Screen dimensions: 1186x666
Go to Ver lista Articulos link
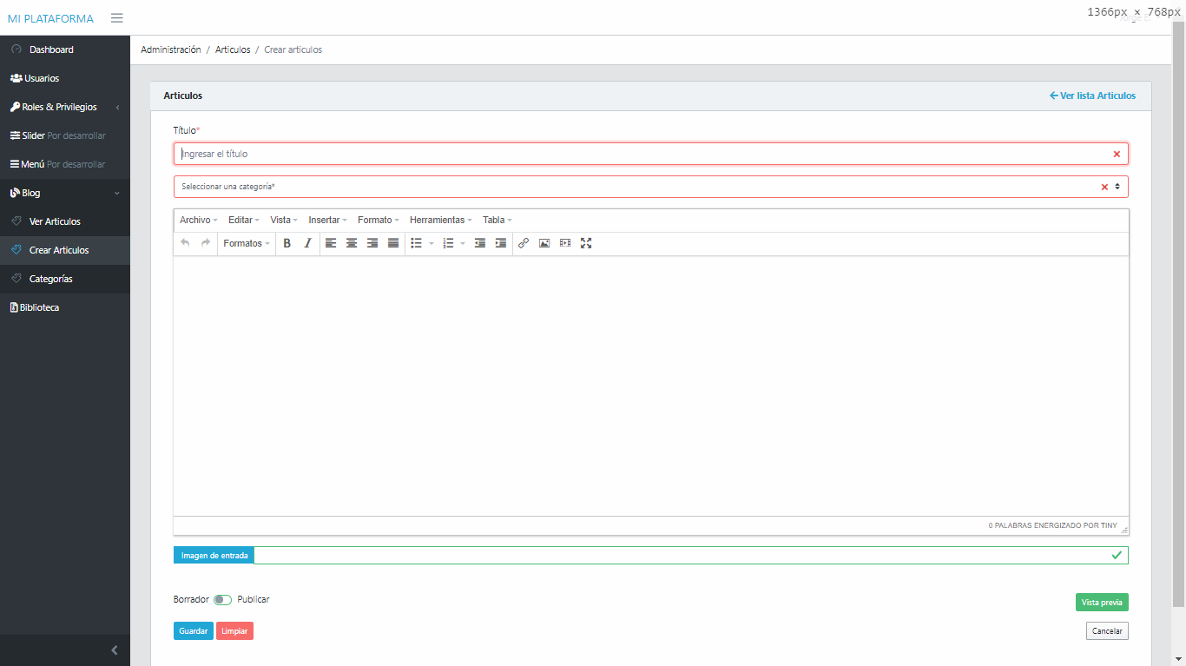1092,96
